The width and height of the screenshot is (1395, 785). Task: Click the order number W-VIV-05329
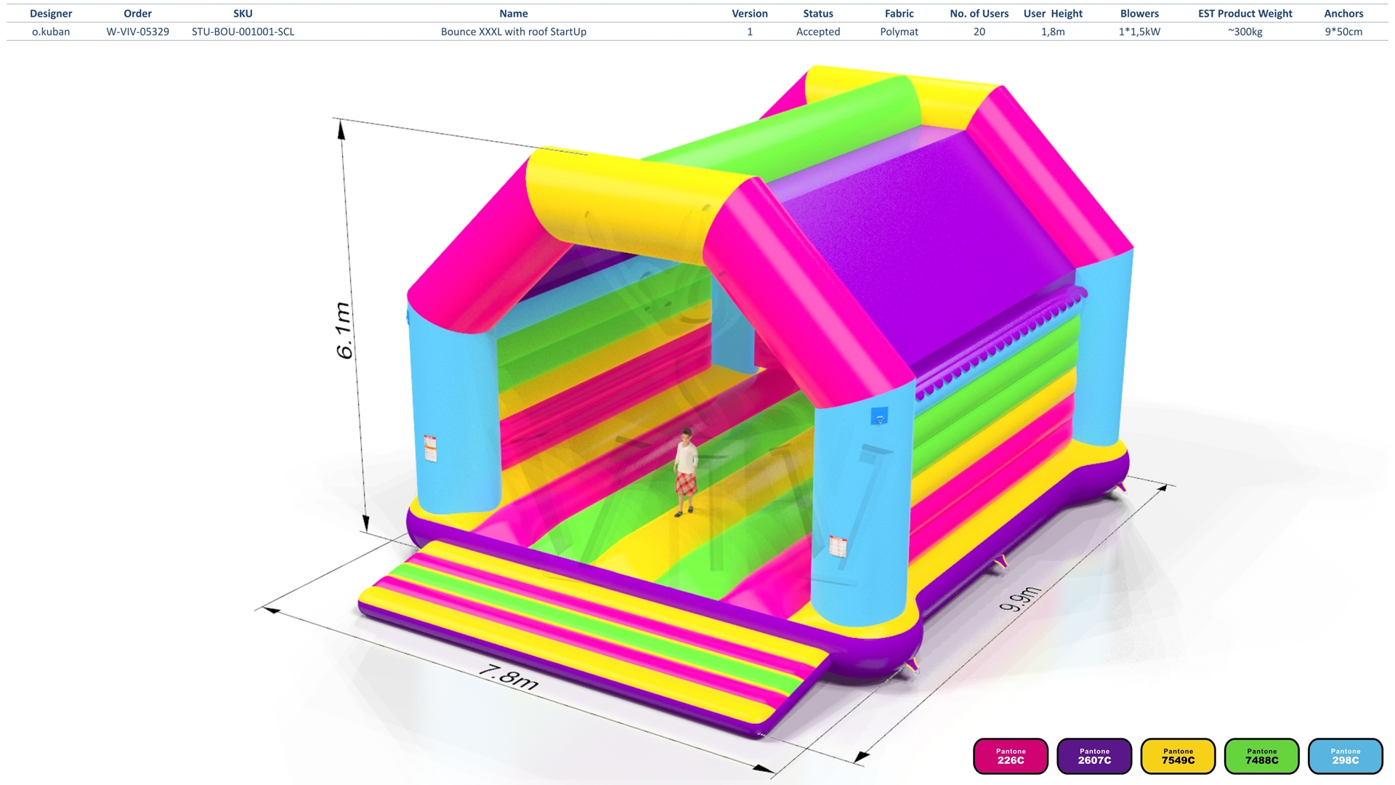tap(137, 31)
